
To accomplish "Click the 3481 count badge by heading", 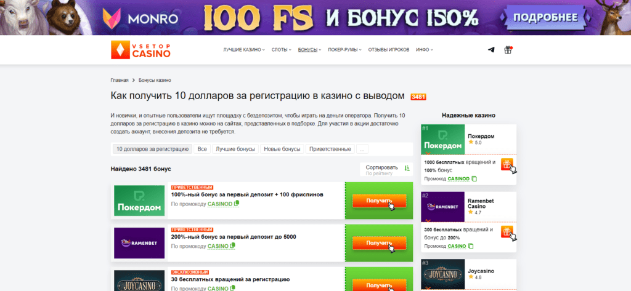I will click(418, 97).
